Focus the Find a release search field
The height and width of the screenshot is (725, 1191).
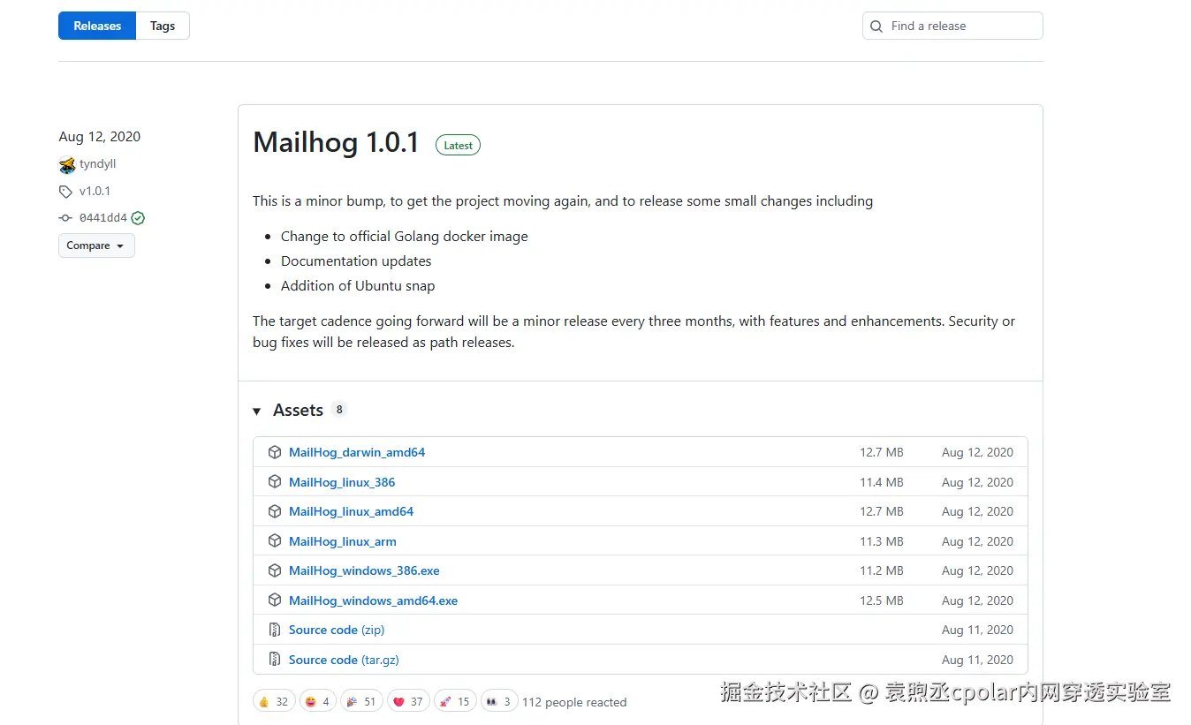[952, 26]
